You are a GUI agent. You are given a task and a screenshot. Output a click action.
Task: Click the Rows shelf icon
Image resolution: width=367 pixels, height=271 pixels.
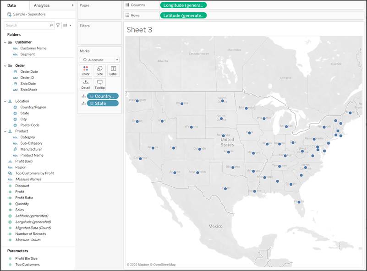point(127,15)
